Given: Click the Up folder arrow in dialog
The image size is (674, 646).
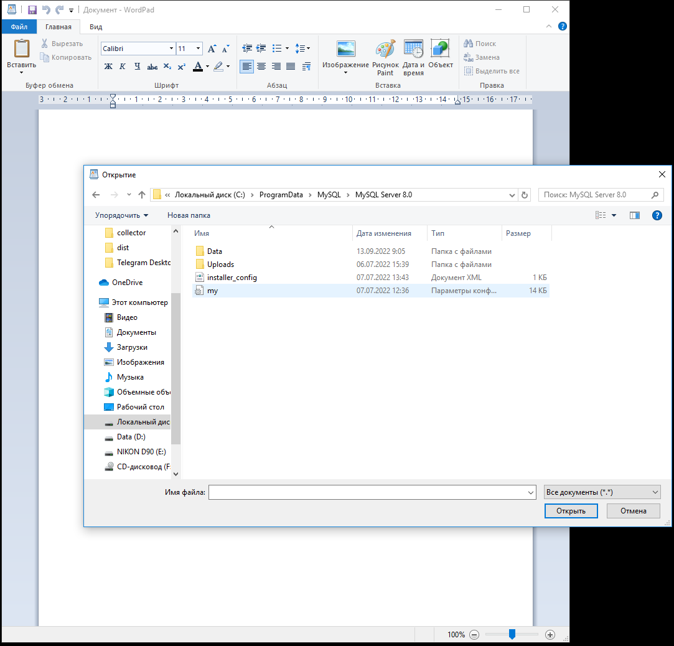Looking at the screenshot, I should [142, 195].
